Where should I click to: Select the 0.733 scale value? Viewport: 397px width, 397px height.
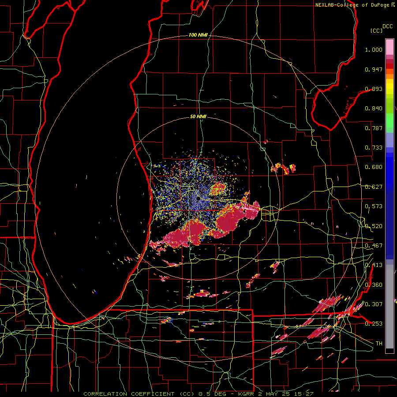click(374, 148)
